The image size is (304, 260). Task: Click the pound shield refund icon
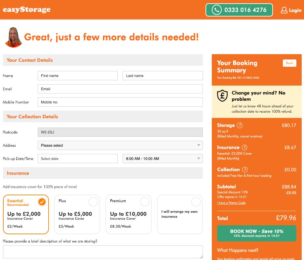click(222, 96)
